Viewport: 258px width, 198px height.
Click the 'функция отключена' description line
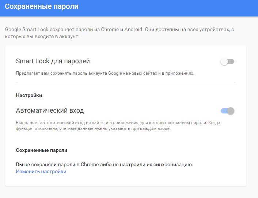tap(93, 128)
